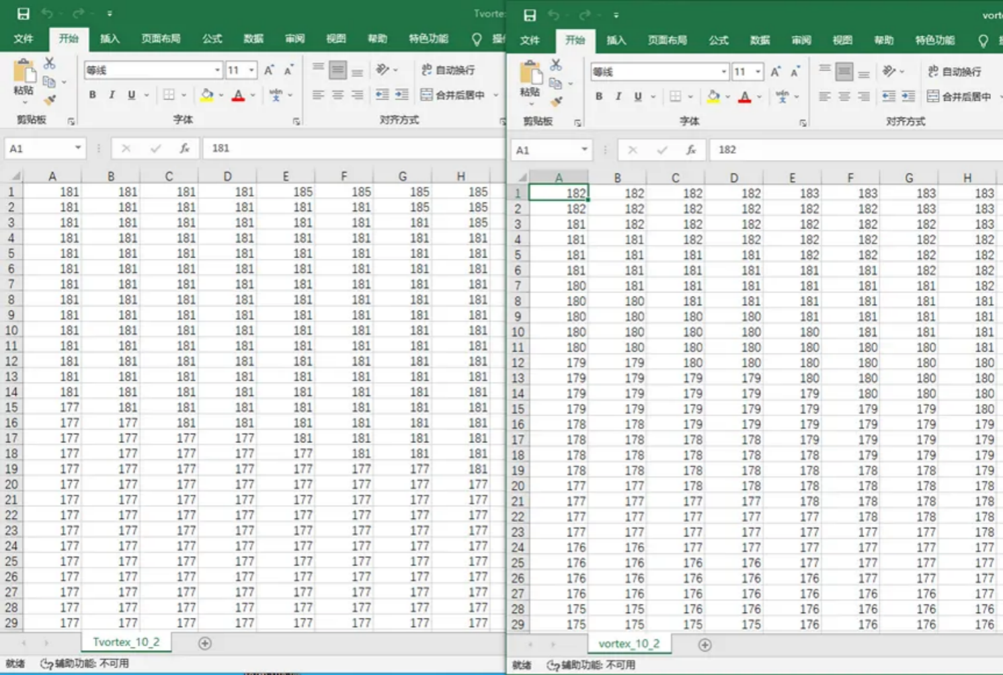This screenshot has height=675, width=1003.
Task: Toggle bold in the right window
Action: (598, 97)
